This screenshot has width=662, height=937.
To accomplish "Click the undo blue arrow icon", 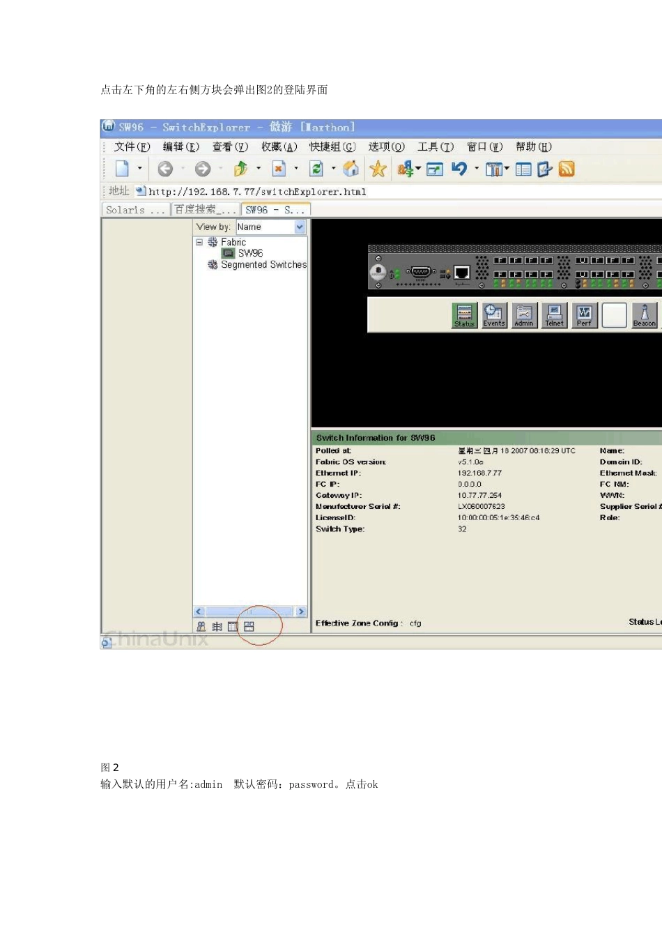I will (459, 169).
